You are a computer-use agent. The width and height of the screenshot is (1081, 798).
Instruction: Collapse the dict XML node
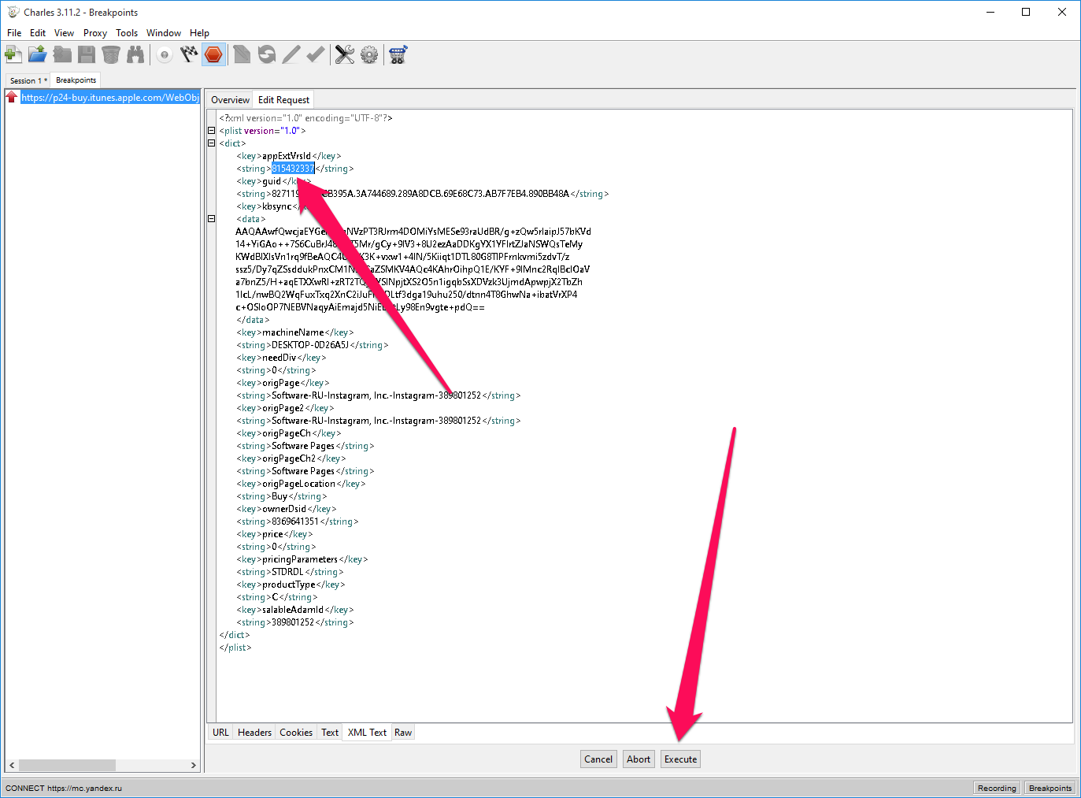[x=211, y=143]
